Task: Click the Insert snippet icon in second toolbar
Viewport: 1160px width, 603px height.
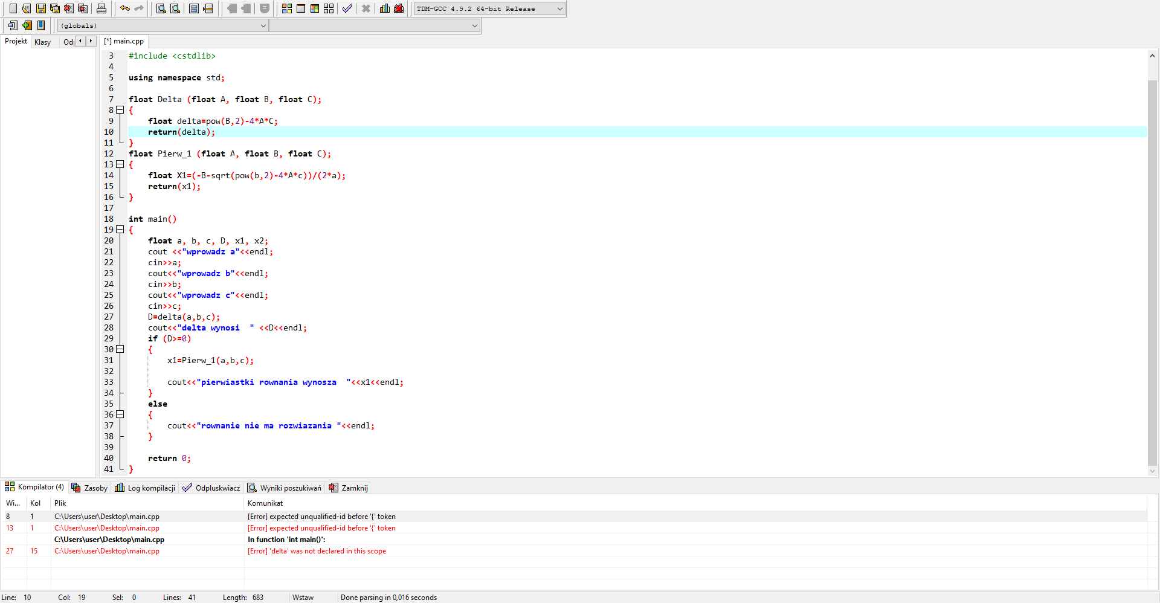Action: (x=13, y=25)
